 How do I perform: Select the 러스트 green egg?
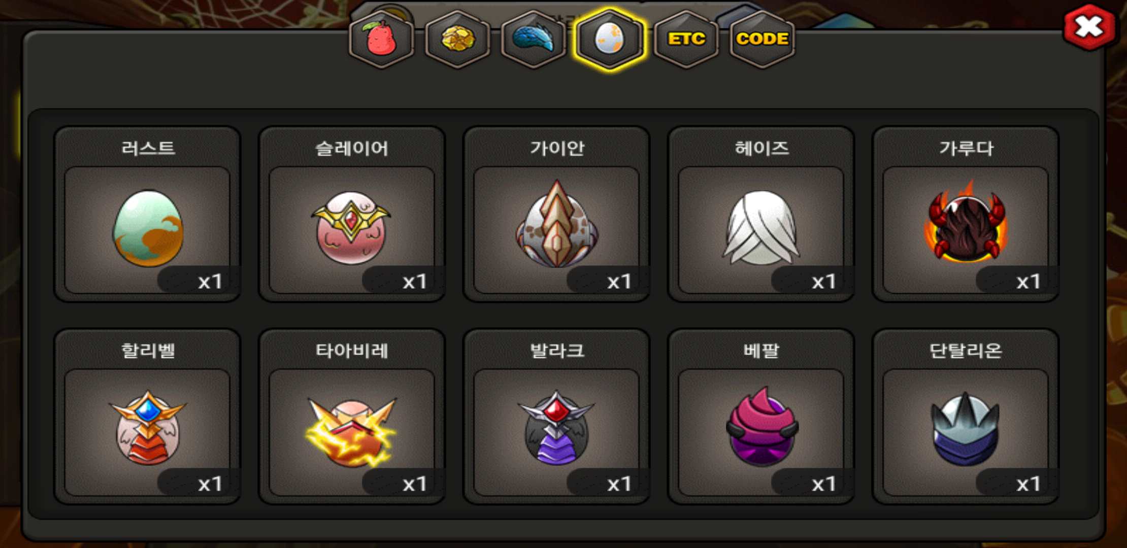point(147,229)
